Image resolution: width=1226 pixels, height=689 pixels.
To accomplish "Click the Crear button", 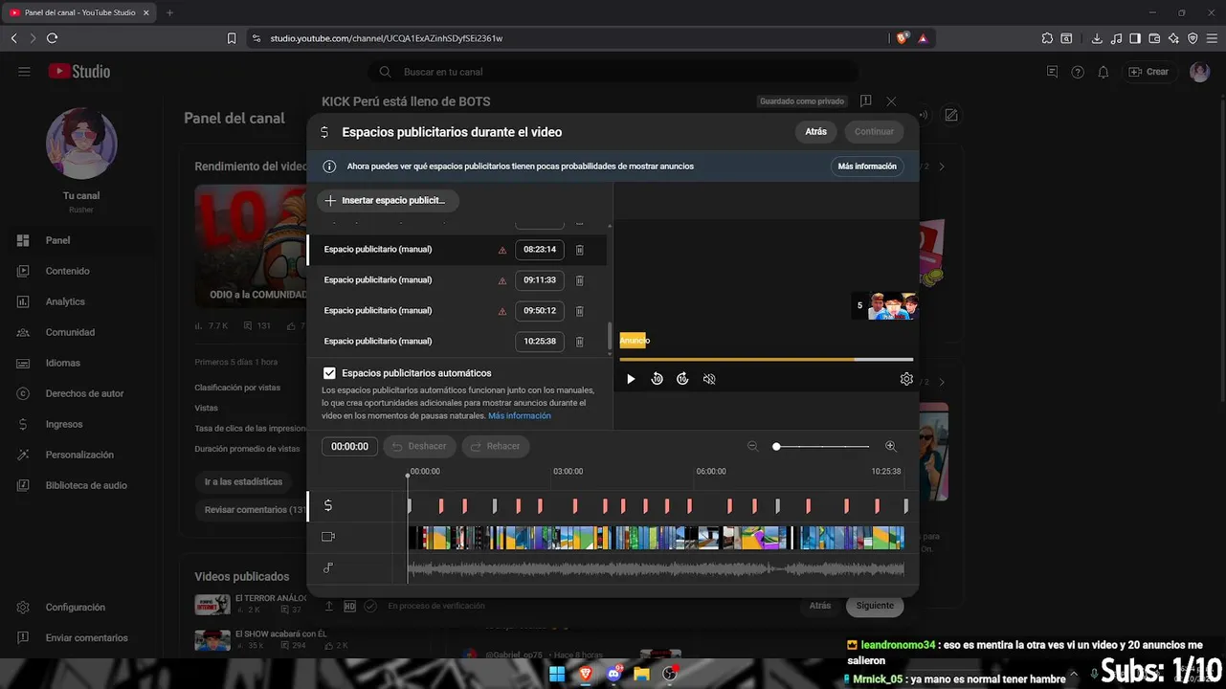I will [x=1148, y=72].
